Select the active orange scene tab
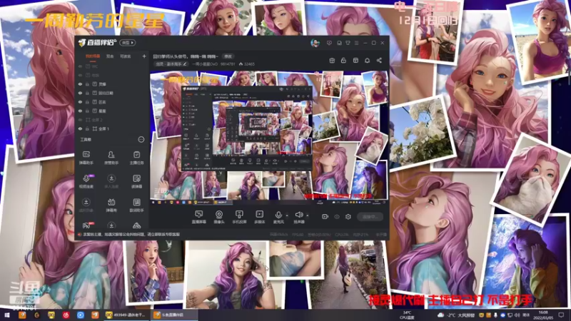 [93, 56]
